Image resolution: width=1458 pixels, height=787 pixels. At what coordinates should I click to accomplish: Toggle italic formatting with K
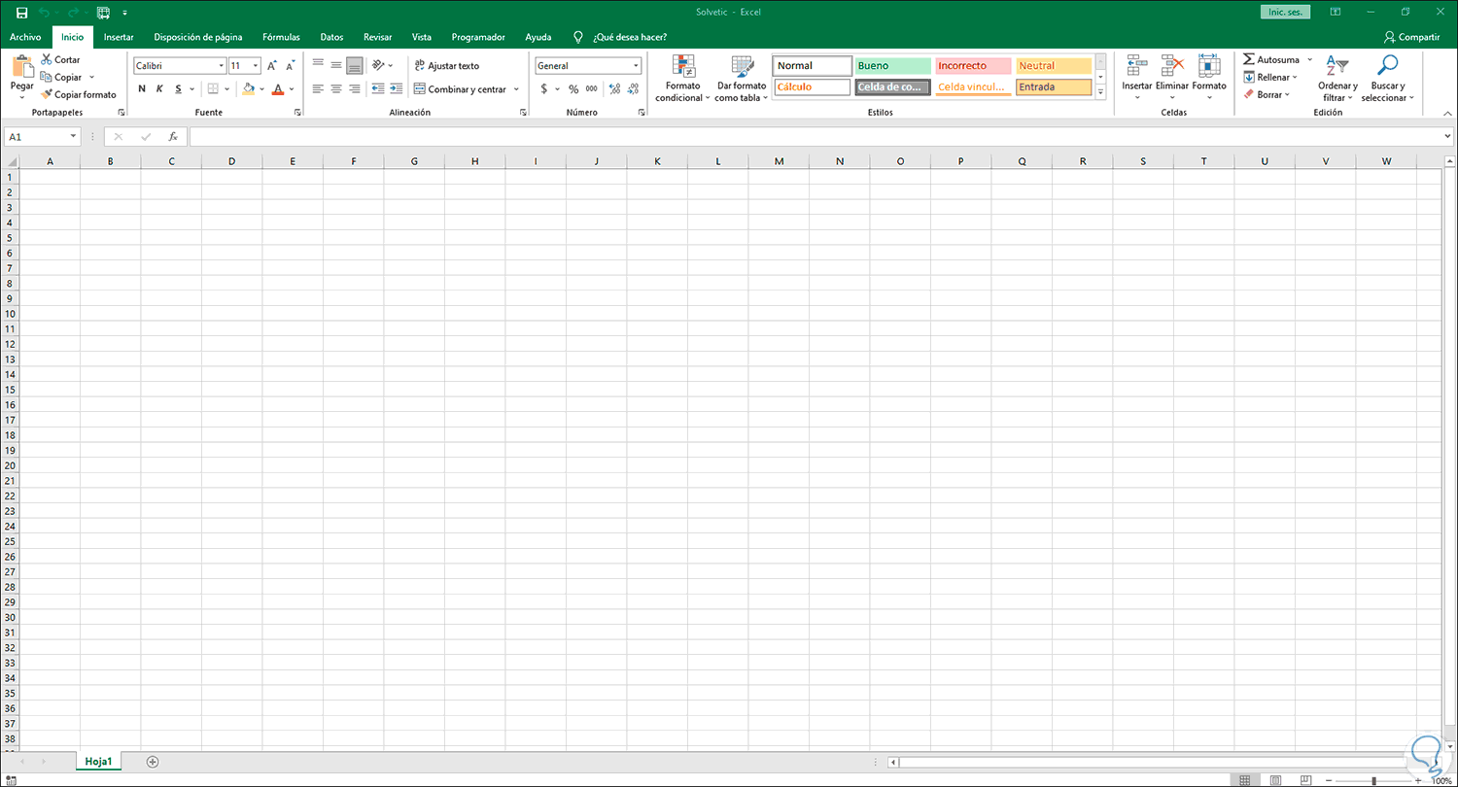pos(158,88)
